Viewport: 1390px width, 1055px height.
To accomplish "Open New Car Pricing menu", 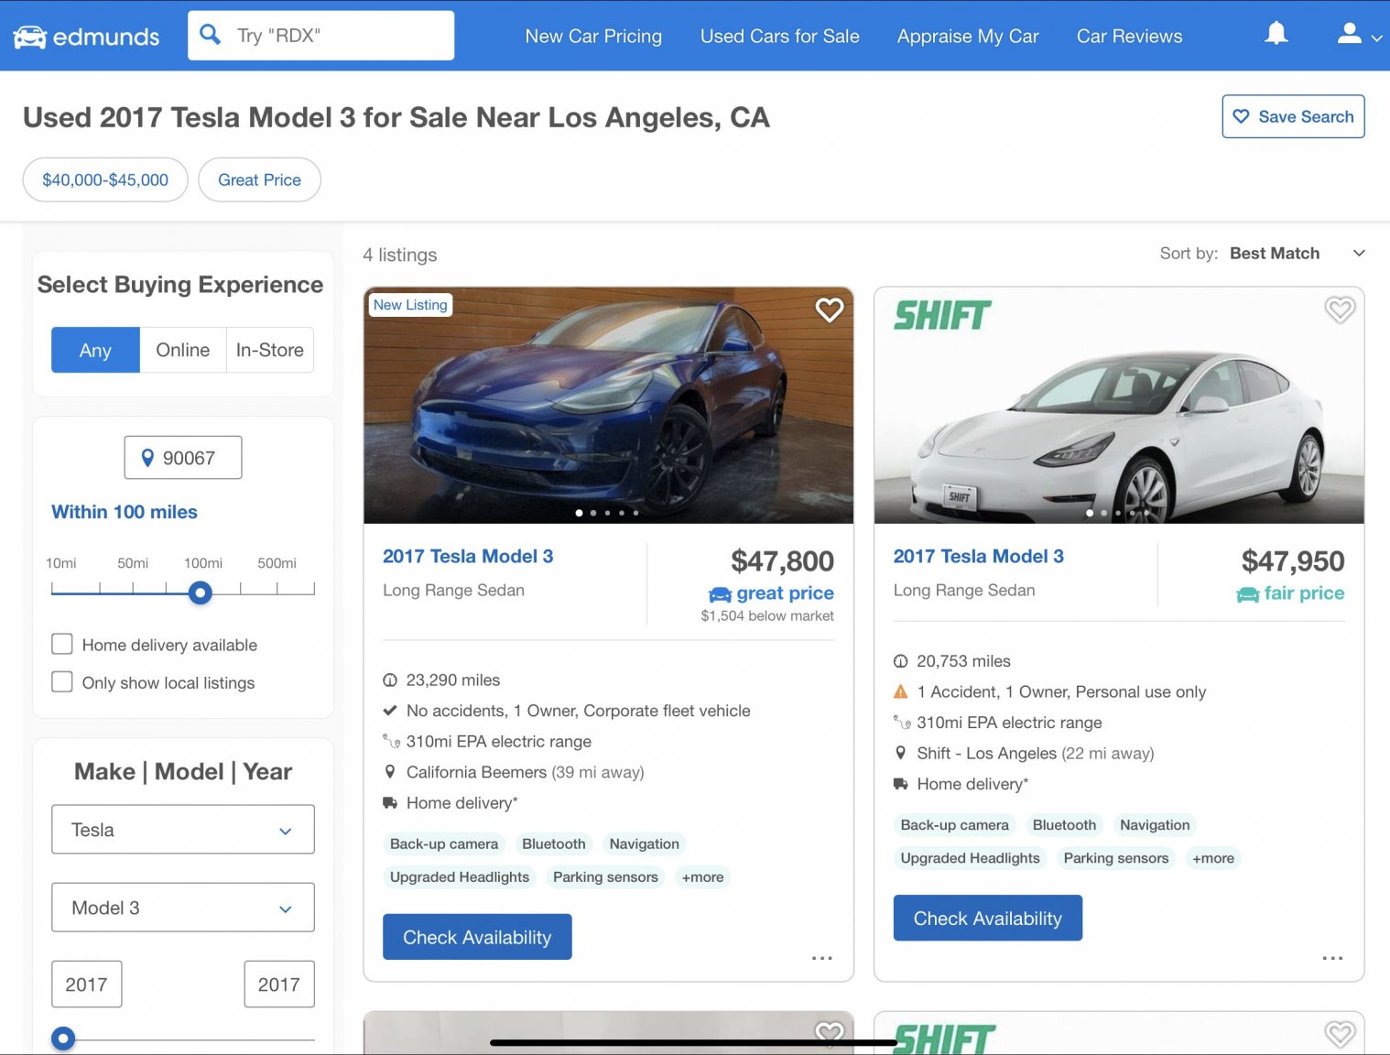I will pyautogui.click(x=593, y=36).
